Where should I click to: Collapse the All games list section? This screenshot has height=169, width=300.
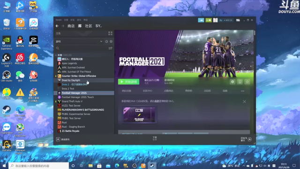(x=56, y=55)
